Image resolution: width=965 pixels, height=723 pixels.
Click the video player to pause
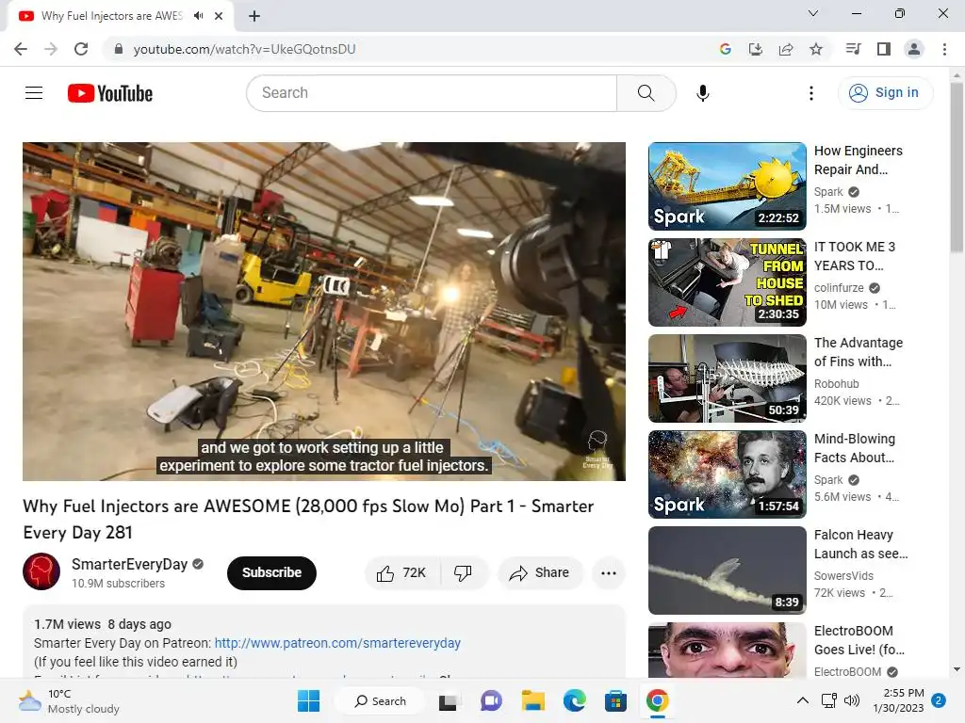[324, 311]
